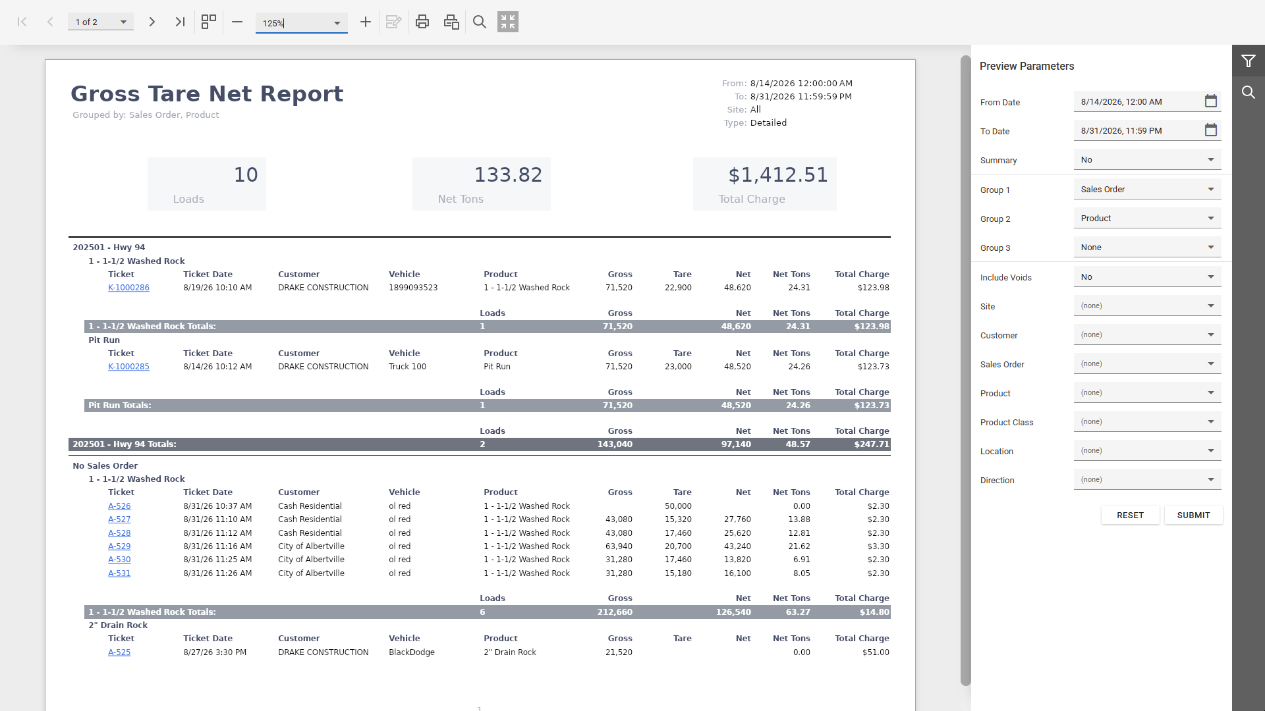Zoom out with the minus icon

[237, 22]
